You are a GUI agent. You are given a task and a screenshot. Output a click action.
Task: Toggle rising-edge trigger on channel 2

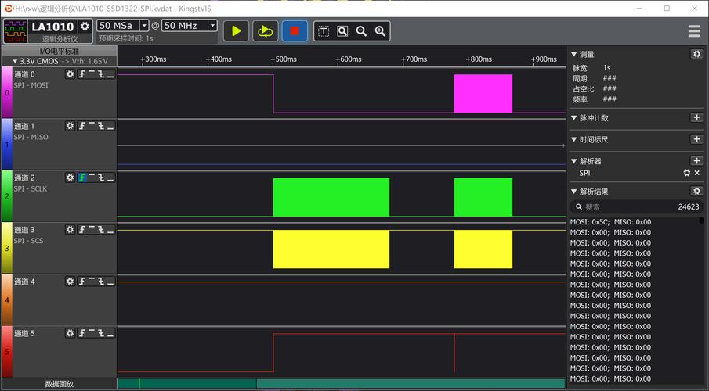pos(81,178)
